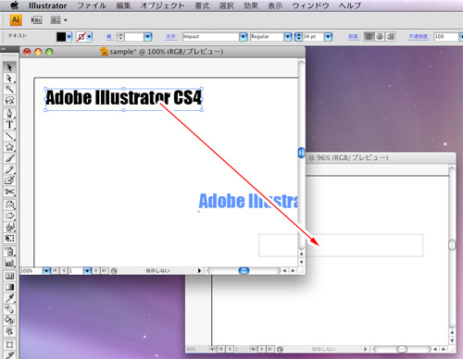This screenshot has width=463, height=359.
Task: Open the オブジェクト menu
Action: (162, 6)
